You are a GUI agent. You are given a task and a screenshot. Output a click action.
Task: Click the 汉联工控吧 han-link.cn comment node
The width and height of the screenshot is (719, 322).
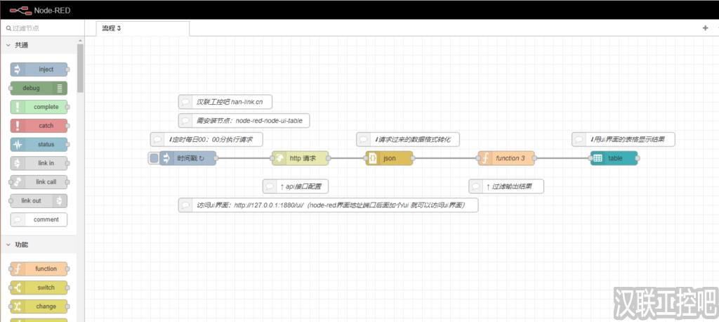tap(227, 102)
